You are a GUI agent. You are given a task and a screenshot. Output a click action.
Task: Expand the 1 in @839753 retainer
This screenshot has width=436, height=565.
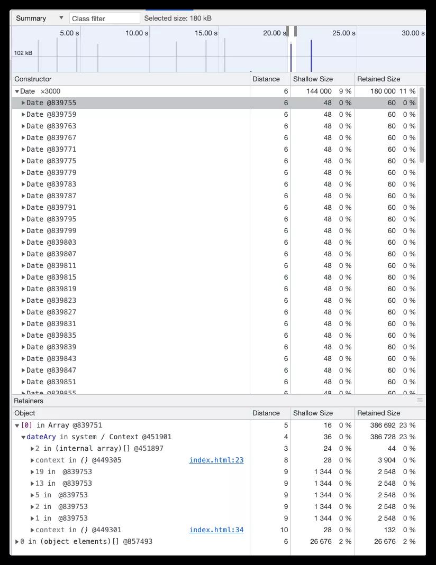click(32, 518)
